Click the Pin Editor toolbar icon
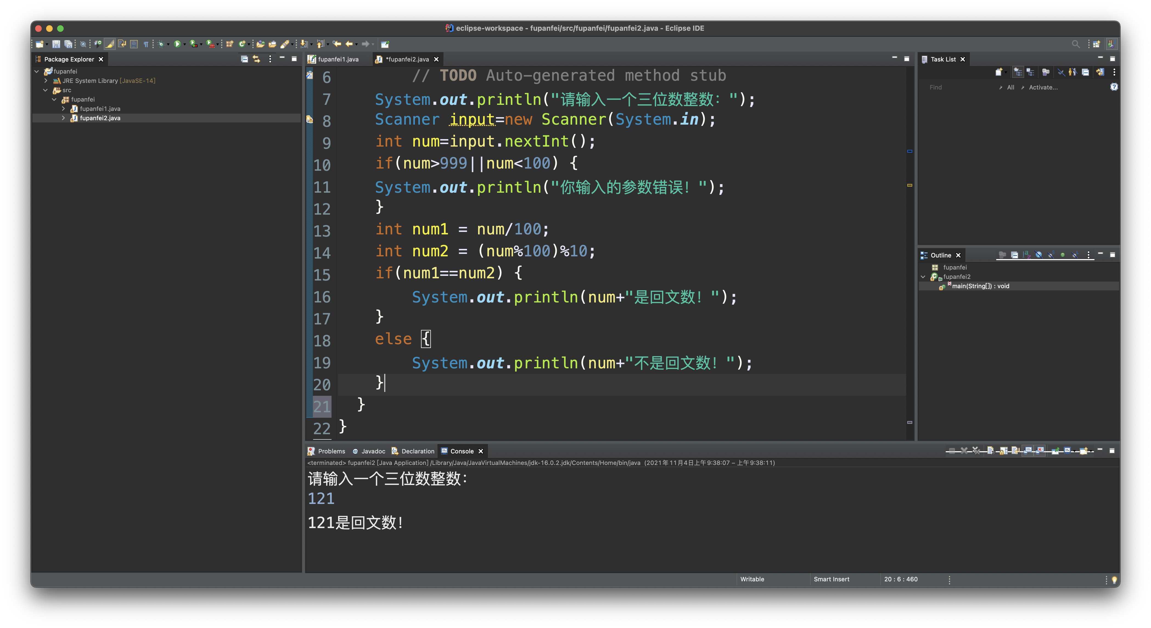The height and width of the screenshot is (628, 1151). (x=385, y=44)
